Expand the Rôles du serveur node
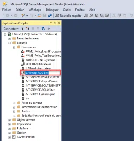The height and width of the screenshot is (141, 134). point(14,103)
